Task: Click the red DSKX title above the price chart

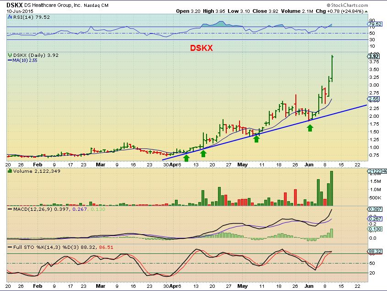Action: 201,48
